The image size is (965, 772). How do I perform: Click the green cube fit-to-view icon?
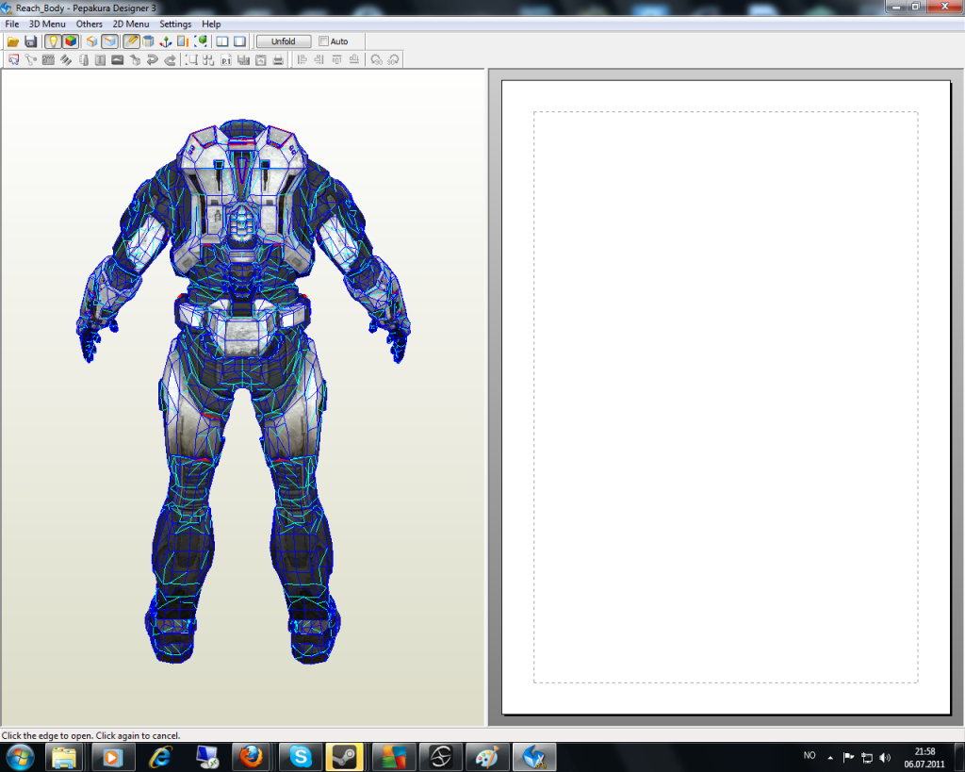pos(201,41)
